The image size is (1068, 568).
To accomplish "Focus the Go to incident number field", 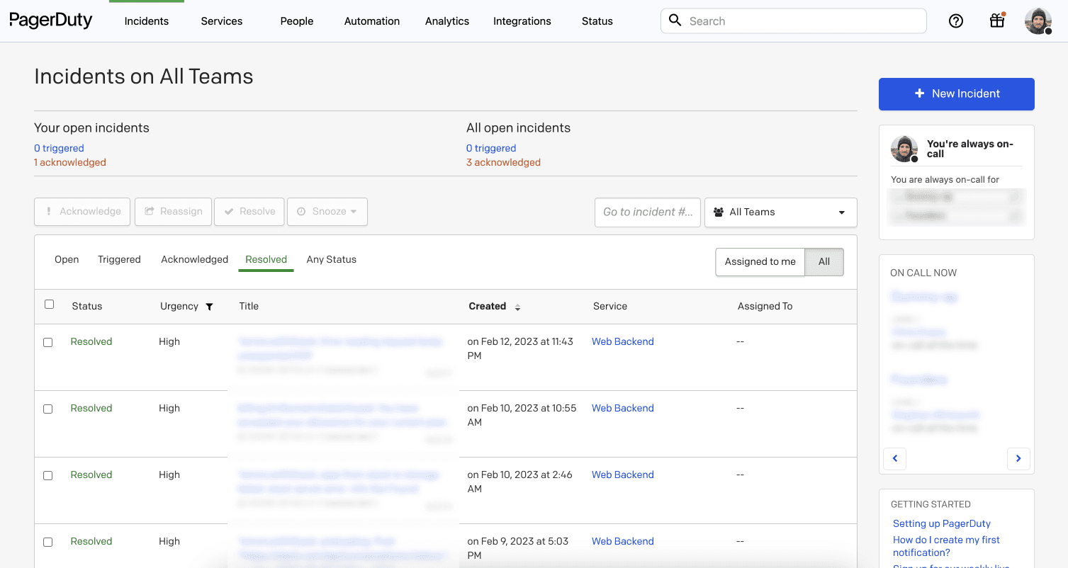I will 648,212.
